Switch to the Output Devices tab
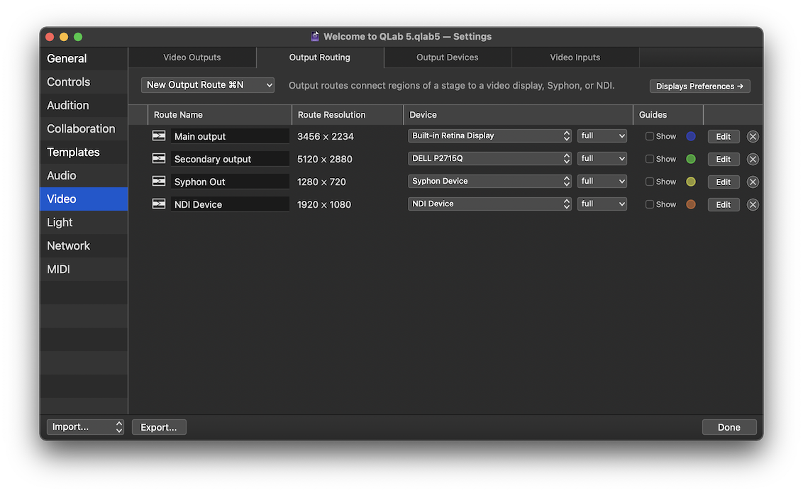 pyautogui.click(x=448, y=57)
